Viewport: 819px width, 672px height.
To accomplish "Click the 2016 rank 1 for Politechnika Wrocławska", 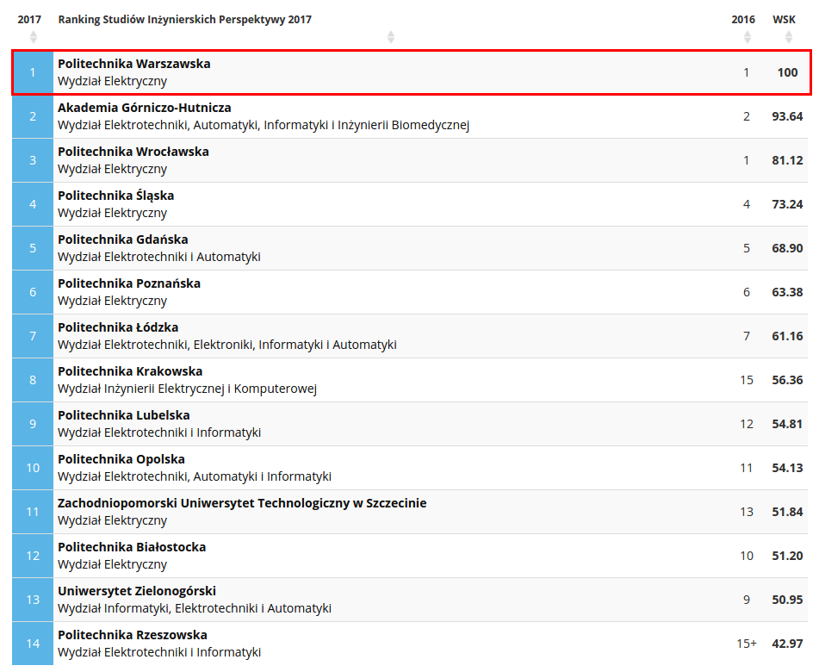I will point(747,160).
